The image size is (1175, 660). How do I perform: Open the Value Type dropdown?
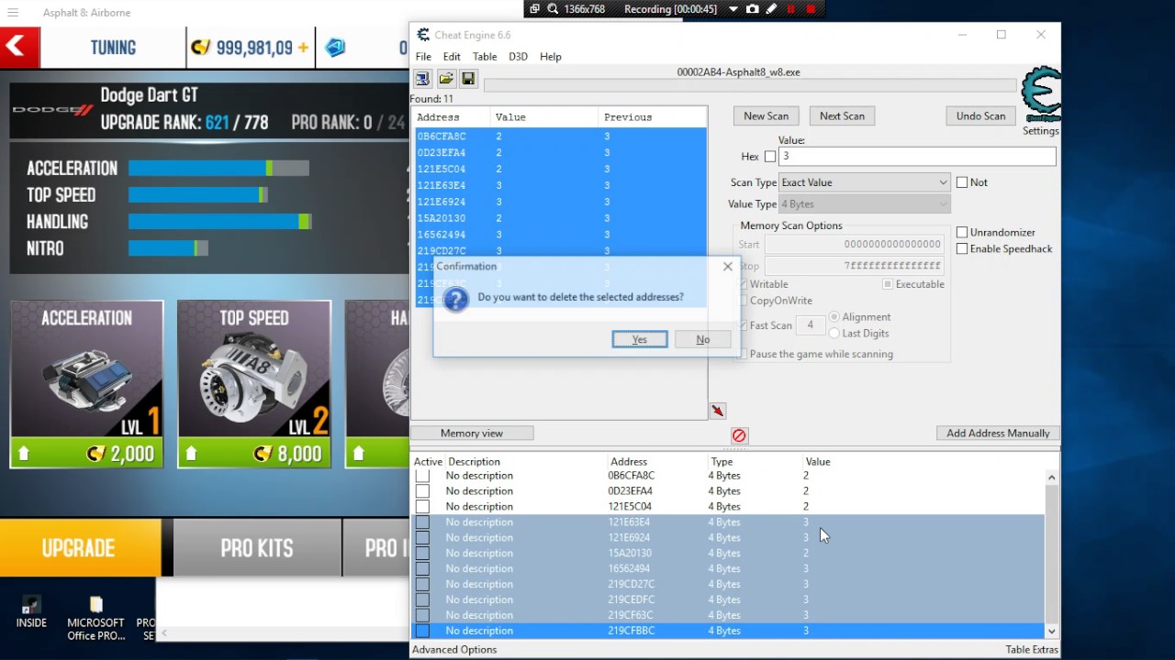click(864, 204)
